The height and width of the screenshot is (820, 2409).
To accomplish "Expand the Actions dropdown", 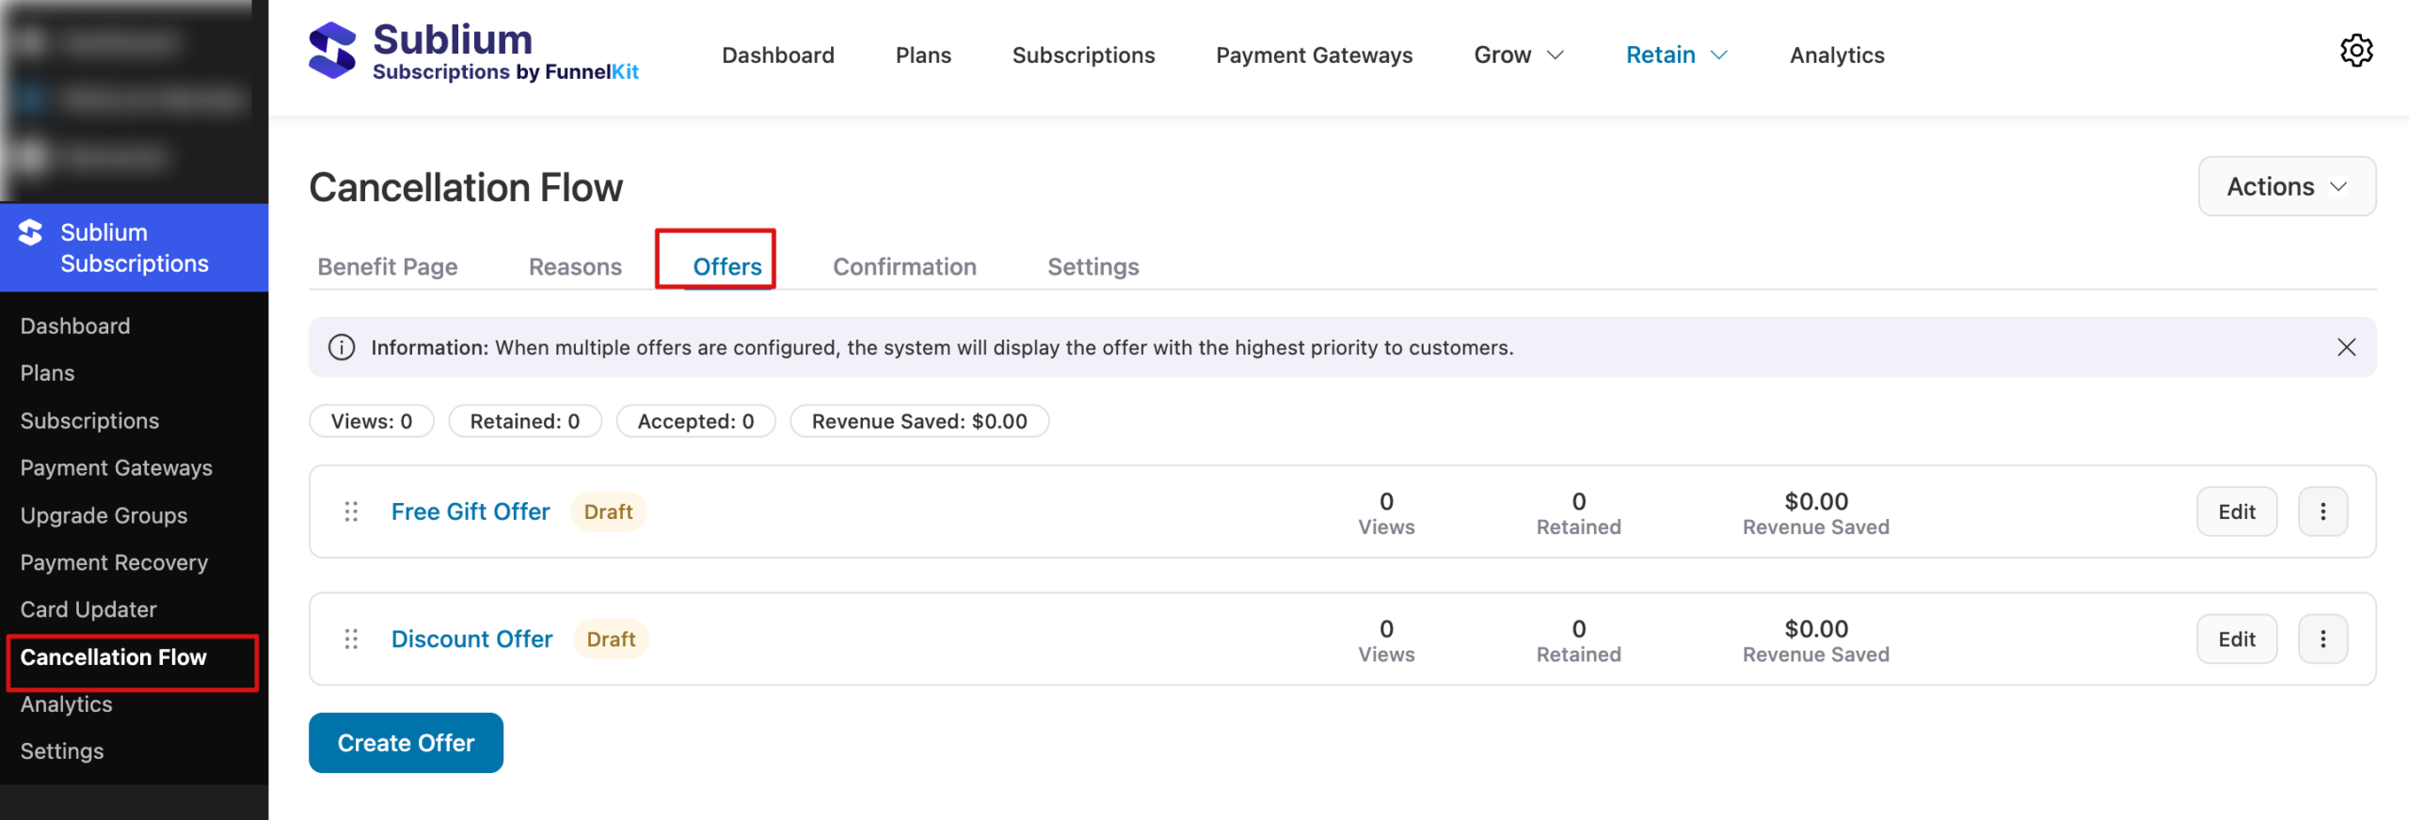I will point(2286,186).
